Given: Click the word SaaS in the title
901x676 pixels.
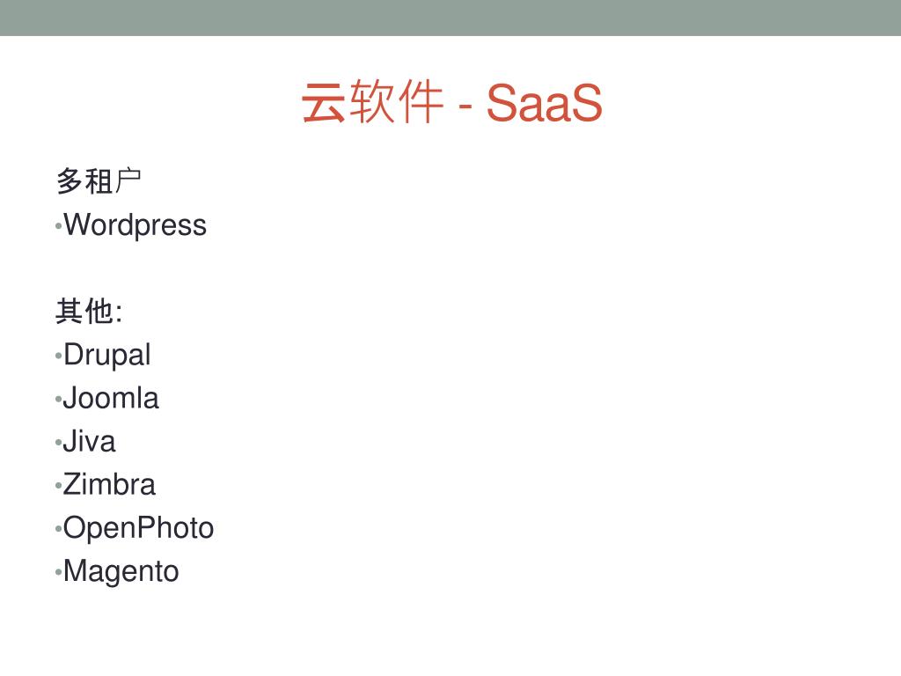Looking at the screenshot, I should 544,103.
